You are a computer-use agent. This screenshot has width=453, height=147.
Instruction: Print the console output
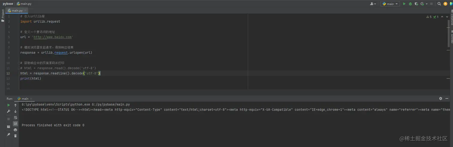[16, 130]
